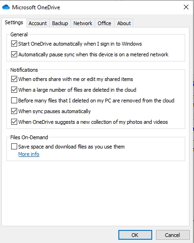Enable Save space and download files as used
This screenshot has width=194, height=243.
coord(14,147)
